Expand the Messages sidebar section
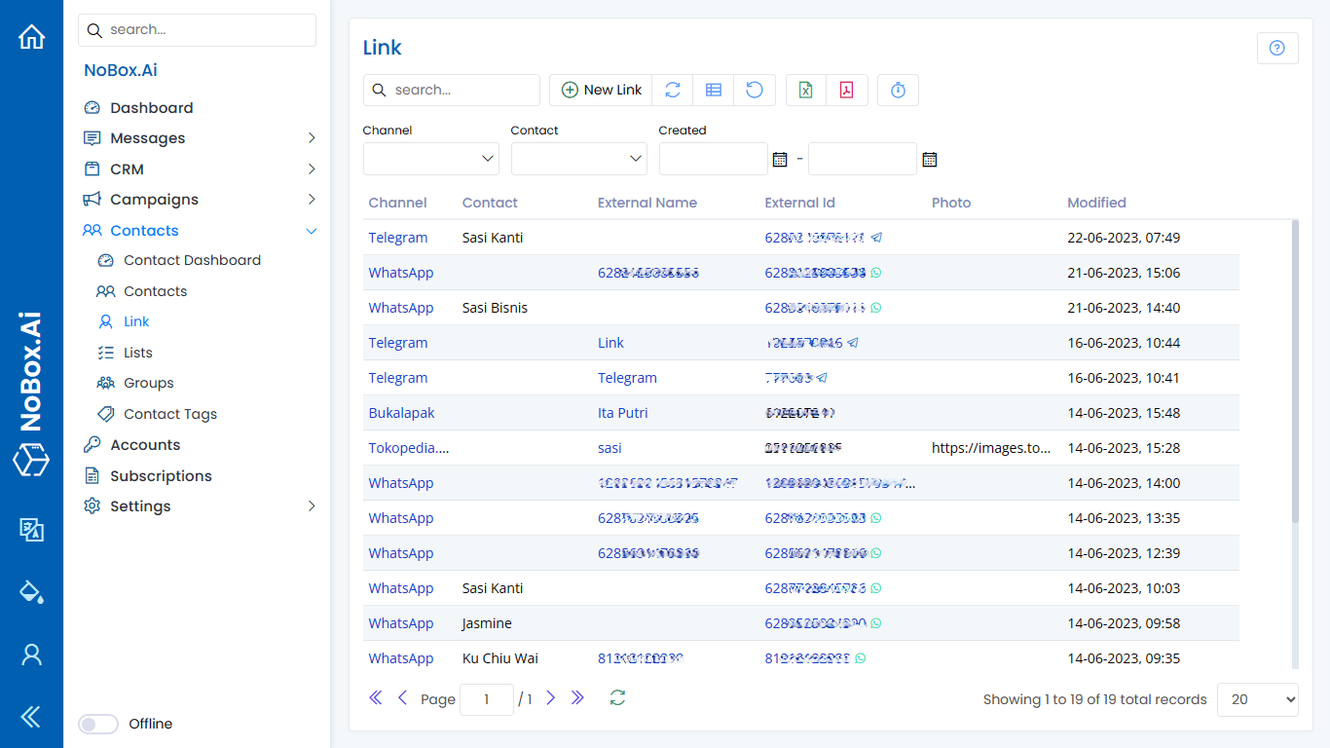1330x748 pixels. pos(146,137)
